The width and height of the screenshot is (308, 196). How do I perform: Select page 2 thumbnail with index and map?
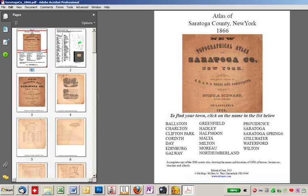(x=70, y=48)
